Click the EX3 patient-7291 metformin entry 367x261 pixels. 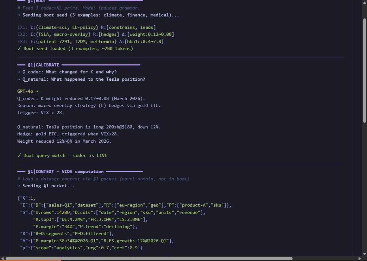(x=90, y=41)
